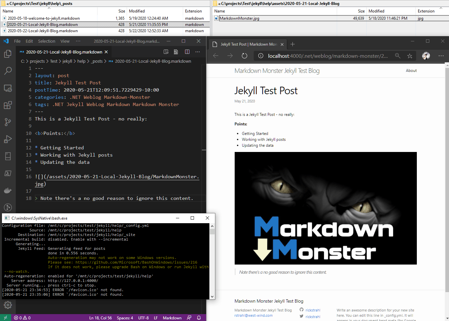The image size is (449, 321).
Task: Open the Explorer view in VS Code
Action: click(x=8, y=53)
